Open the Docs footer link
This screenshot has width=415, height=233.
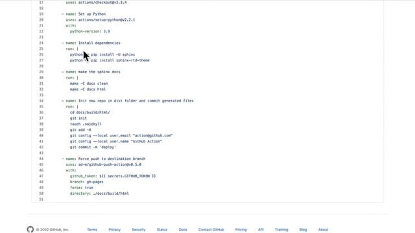coord(183,230)
